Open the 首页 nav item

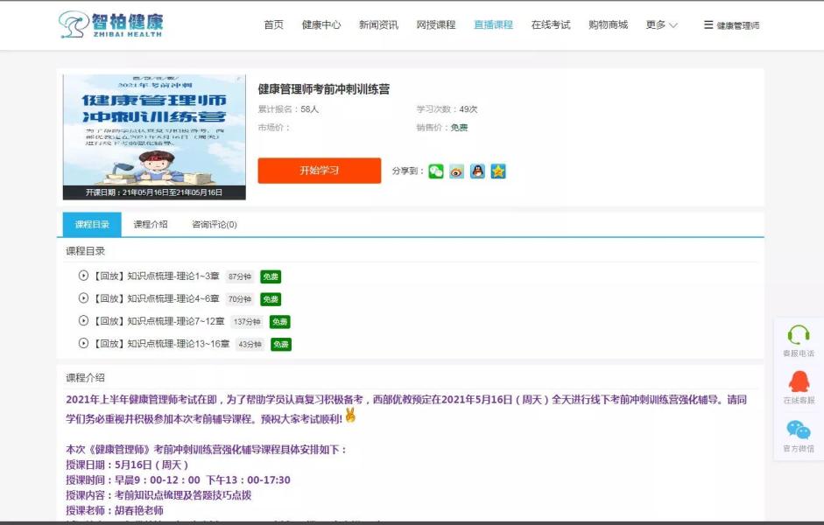(274, 24)
